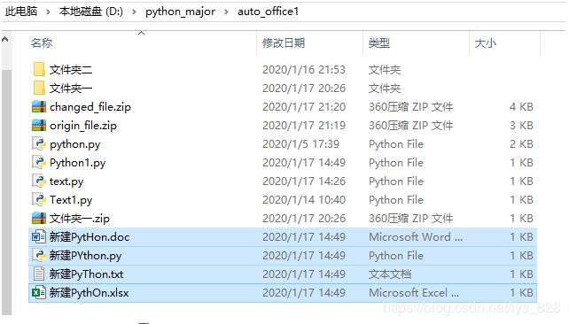Click the text document icon of 新建PyThon.txt
This screenshot has height=324, width=569.
click(39, 274)
